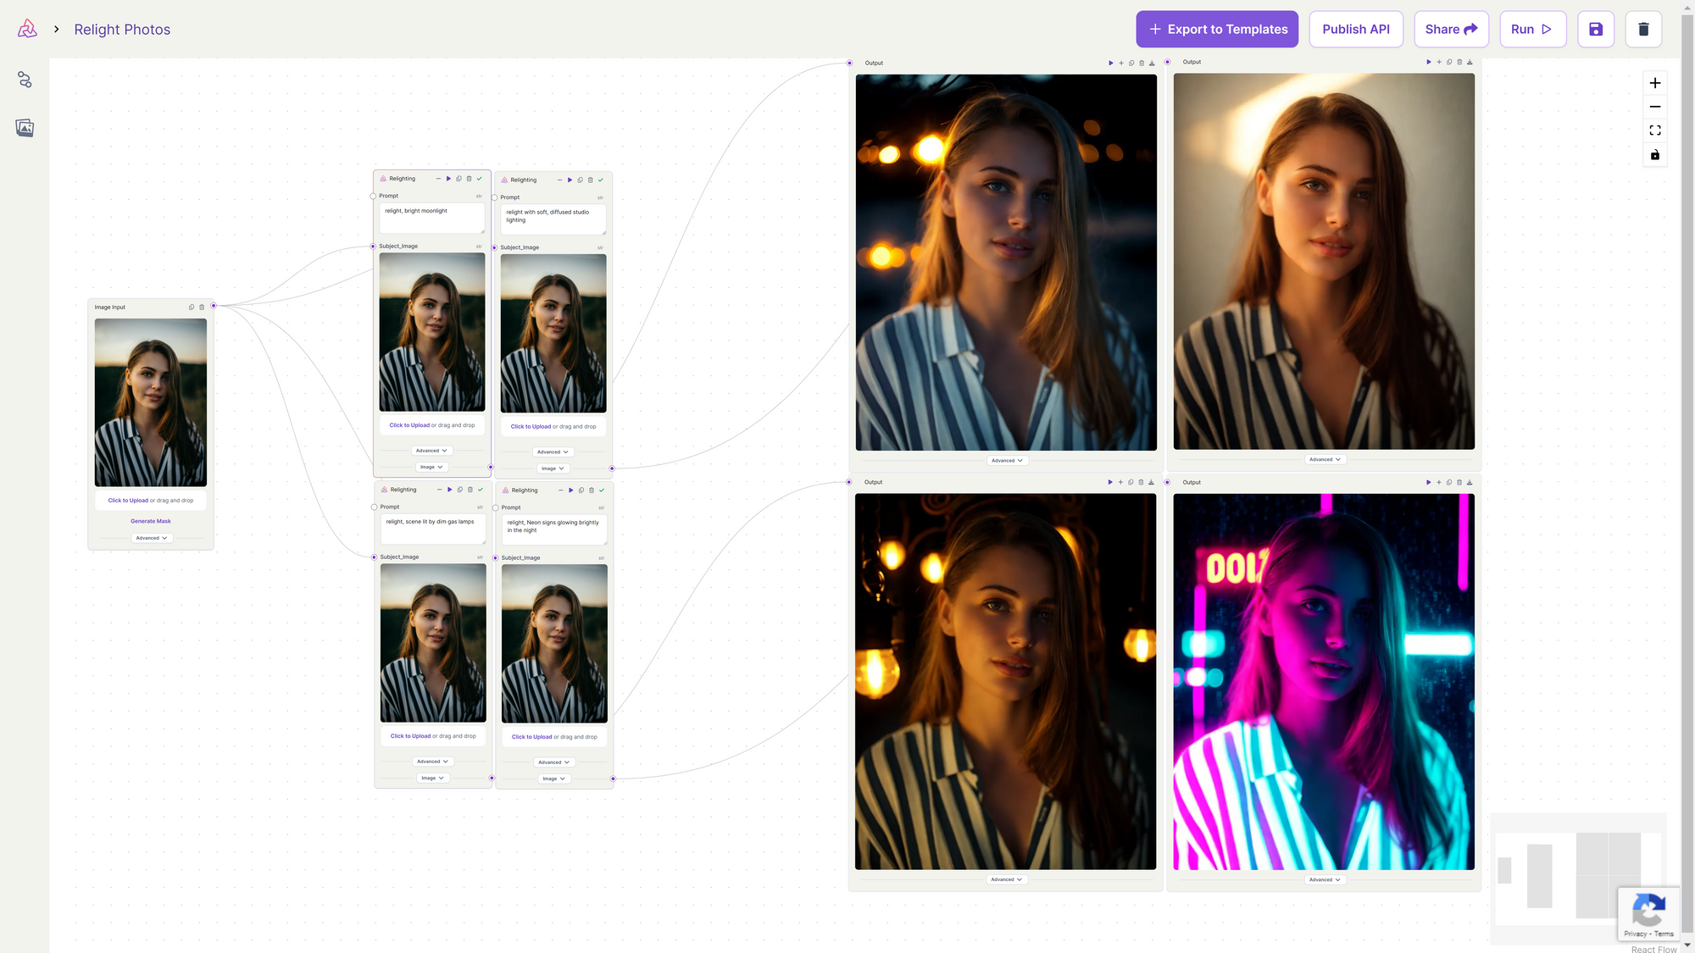The height and width of the screenshot is (953, 1695).
Task: Click the prompt field reading bright moonlight
Action: tap(431, 218)
